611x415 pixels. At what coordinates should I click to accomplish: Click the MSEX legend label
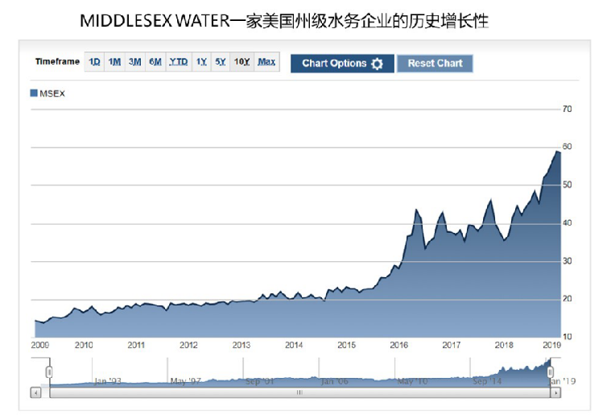click(x=52, y=93)
